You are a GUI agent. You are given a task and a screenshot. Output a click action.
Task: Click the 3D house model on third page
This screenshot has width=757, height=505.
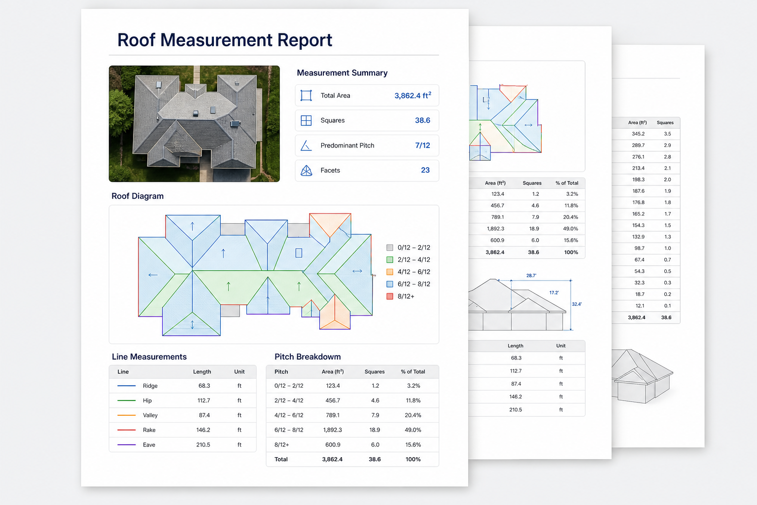coord(642,376)
